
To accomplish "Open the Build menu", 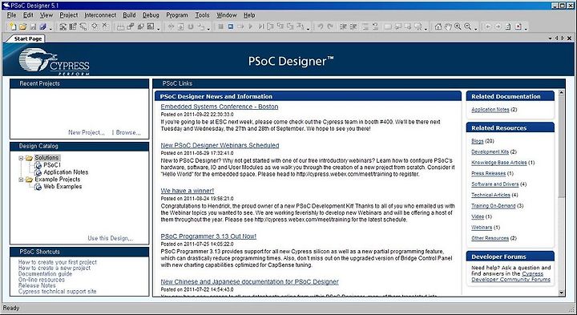I will point(129,15).
